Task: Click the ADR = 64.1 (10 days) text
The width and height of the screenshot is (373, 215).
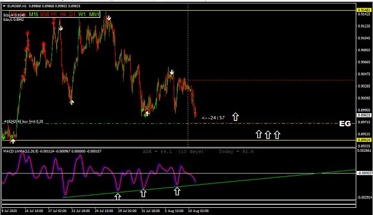Action: (x=173, y=151)
